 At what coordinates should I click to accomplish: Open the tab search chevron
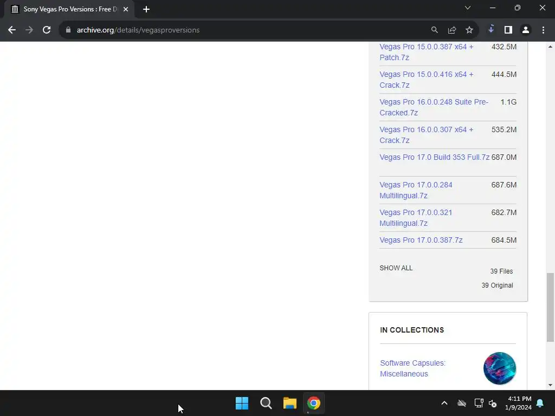coord(468,8)
